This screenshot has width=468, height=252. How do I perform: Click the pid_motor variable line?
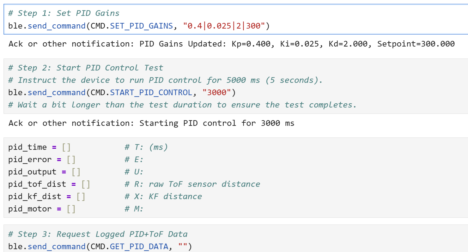[x=76, y=209]
